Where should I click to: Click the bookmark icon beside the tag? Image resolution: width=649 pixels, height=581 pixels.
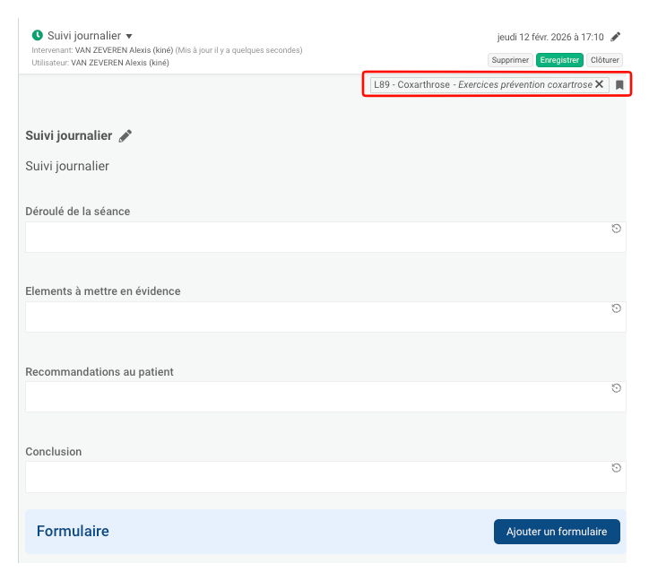[619, 85]
